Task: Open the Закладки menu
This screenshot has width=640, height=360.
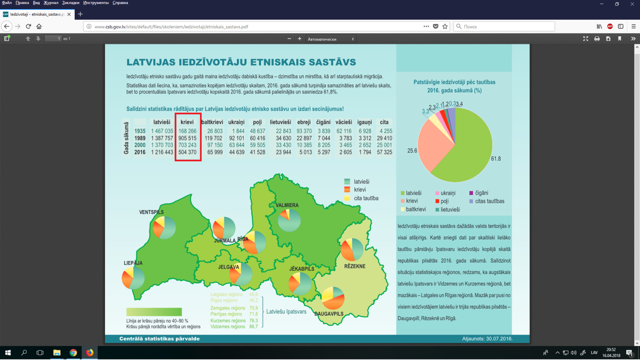Action: click(70, 3)
